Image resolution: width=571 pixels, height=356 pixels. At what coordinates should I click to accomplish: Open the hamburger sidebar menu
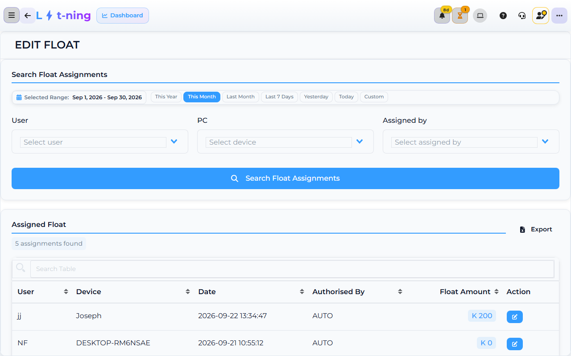coord(12,16)
